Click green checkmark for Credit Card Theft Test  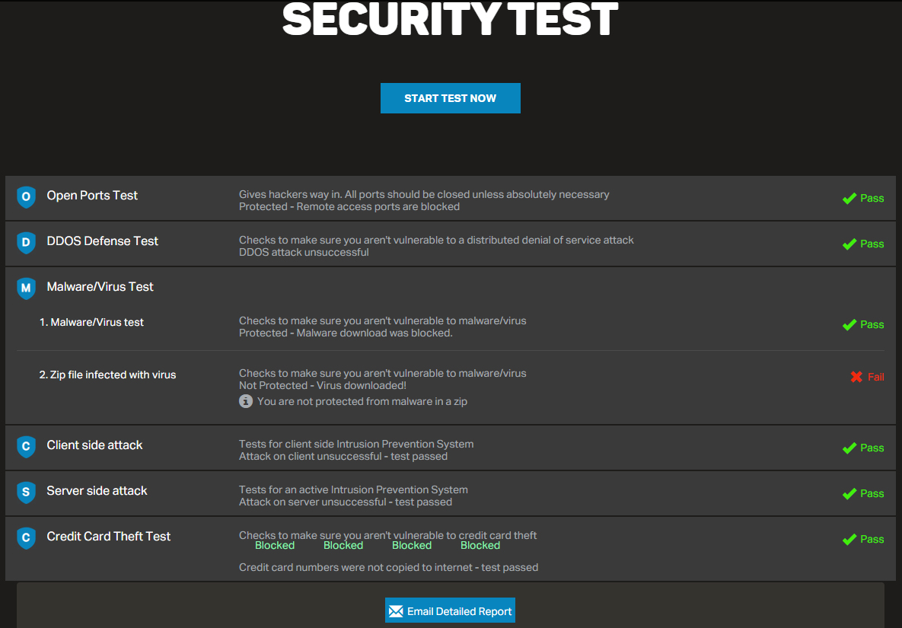849,540
